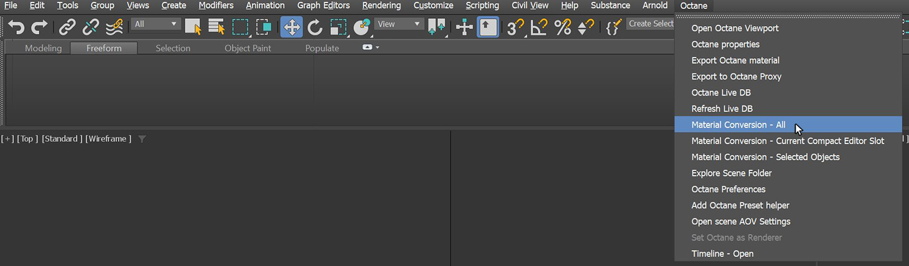Open the All selection filter dropdown
Image resolution: width=909 pixels, height=266 pixels.
pos(156,24)
